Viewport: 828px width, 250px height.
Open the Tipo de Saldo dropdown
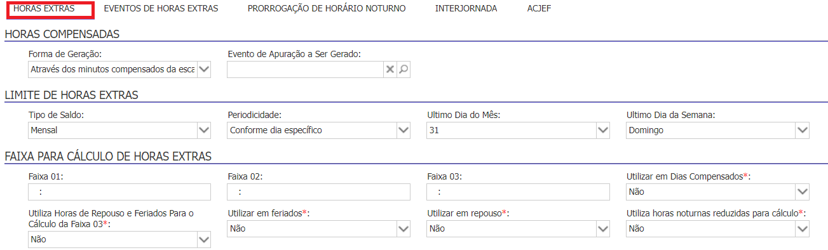tap(119, 130)
